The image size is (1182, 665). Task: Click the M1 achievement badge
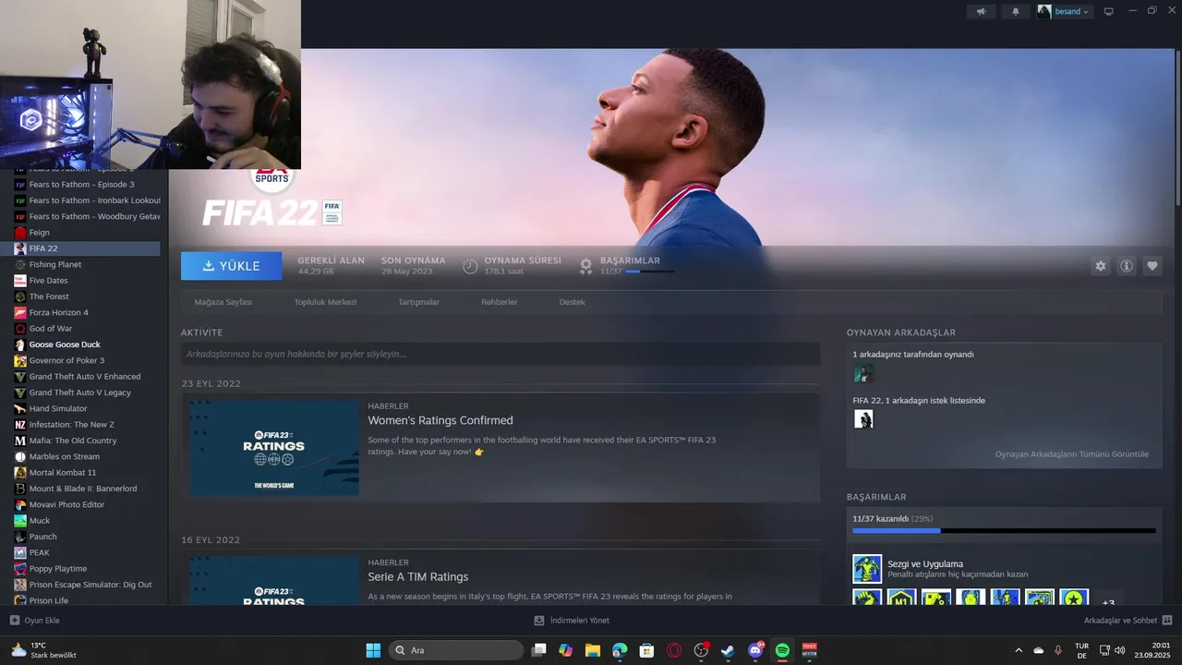pos(901,598)
